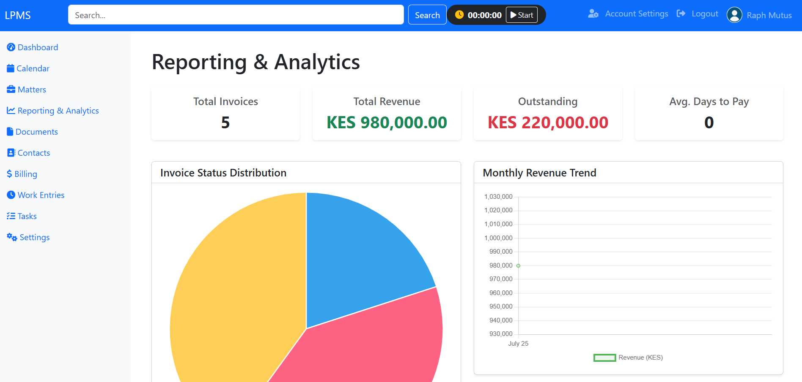The image size is (802, 382).
Task: Focus the Search input field
Action: point(236,15)
